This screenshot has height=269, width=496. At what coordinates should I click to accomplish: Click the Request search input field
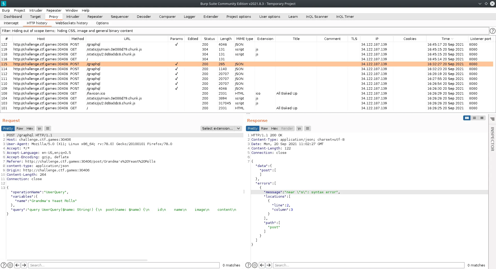point(124,265)
